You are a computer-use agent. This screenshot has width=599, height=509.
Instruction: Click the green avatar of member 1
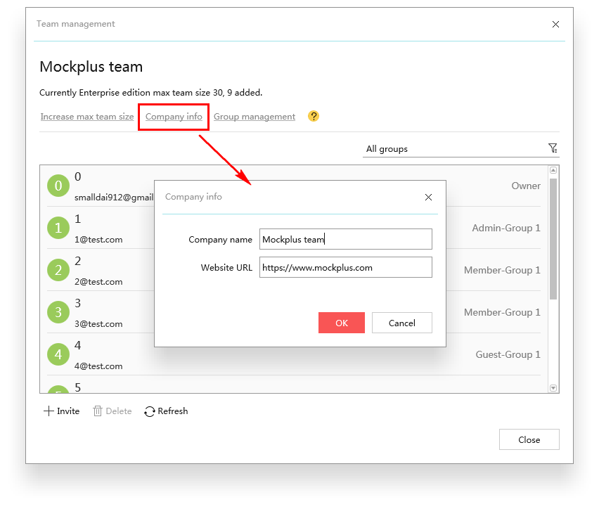coord(58,228)
